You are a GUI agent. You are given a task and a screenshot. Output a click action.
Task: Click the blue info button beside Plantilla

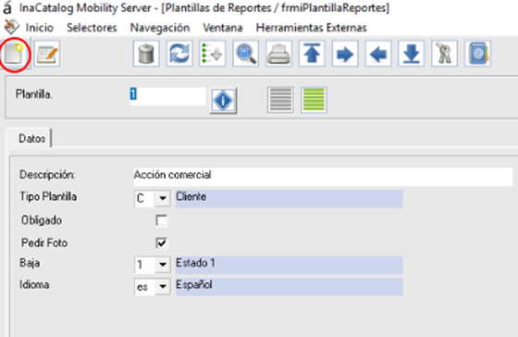pyautogui.click(x=223, y=101)
